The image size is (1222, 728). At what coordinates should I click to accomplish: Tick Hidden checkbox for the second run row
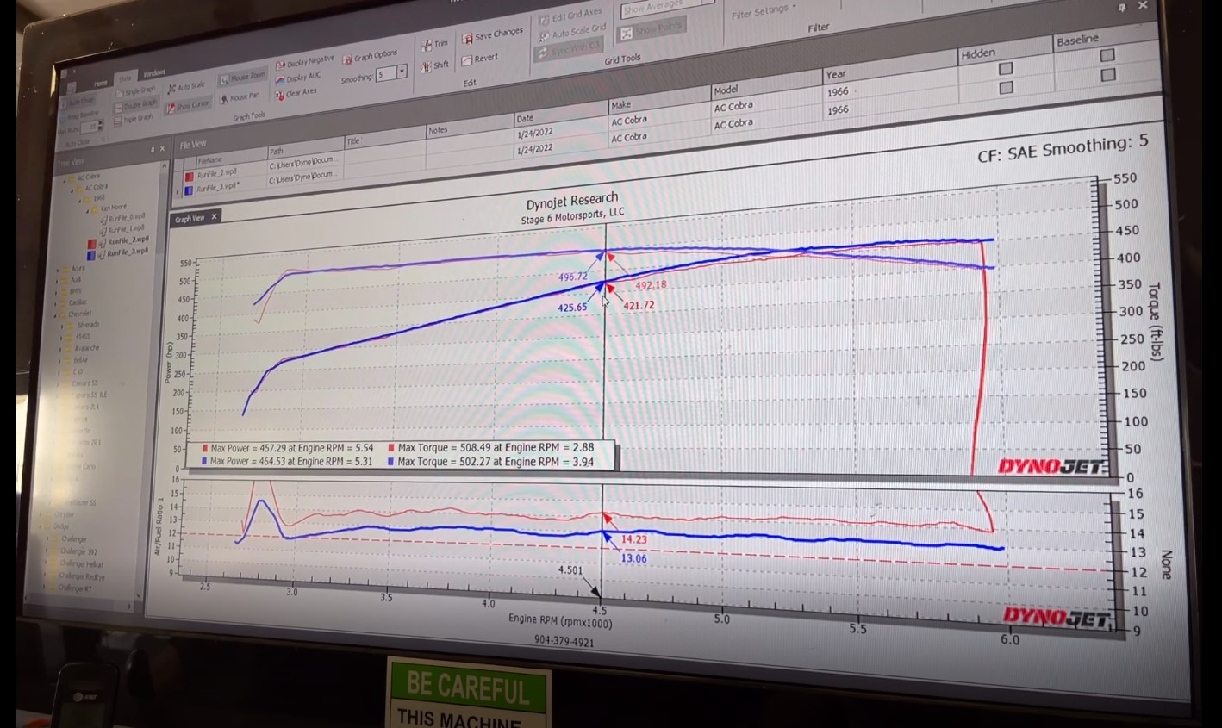coord(1005,88)
